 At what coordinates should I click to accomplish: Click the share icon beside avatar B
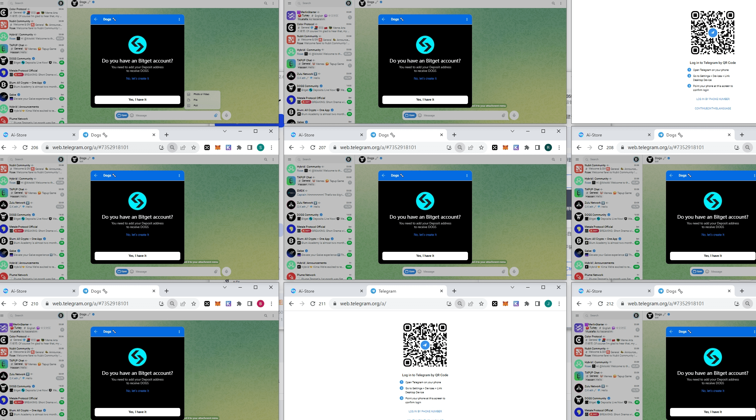[x=183, y=304]
